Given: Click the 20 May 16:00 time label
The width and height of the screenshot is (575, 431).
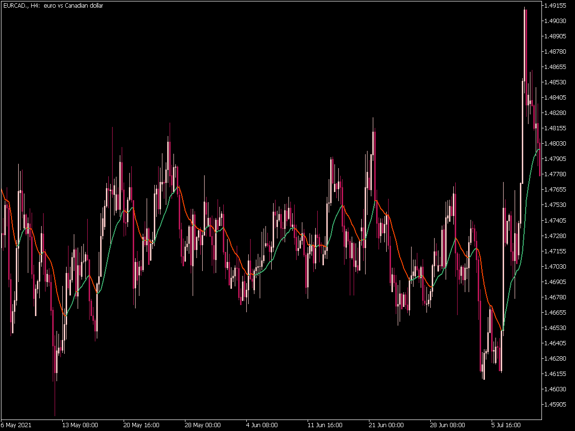Looking at the screenshot, I should tap(141, 425).
